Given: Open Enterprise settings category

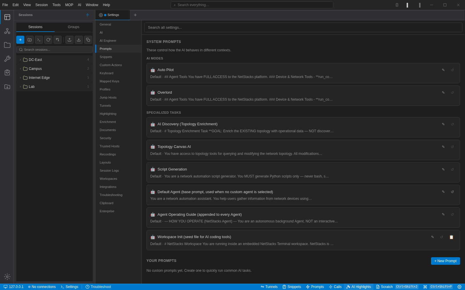Looking at the screenshot, I should 119,211.
